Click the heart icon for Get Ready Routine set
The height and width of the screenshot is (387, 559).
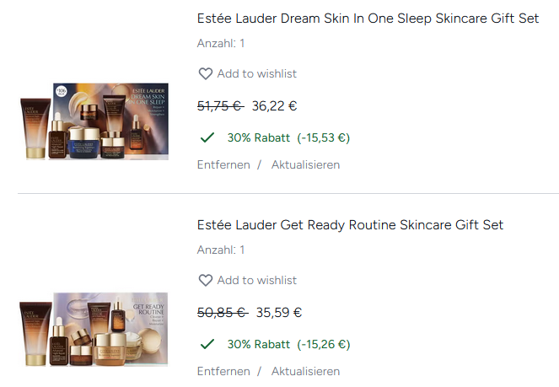[x=205, y=281]
